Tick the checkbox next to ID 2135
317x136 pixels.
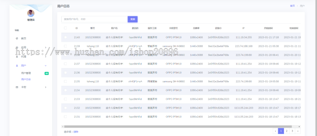65,81
